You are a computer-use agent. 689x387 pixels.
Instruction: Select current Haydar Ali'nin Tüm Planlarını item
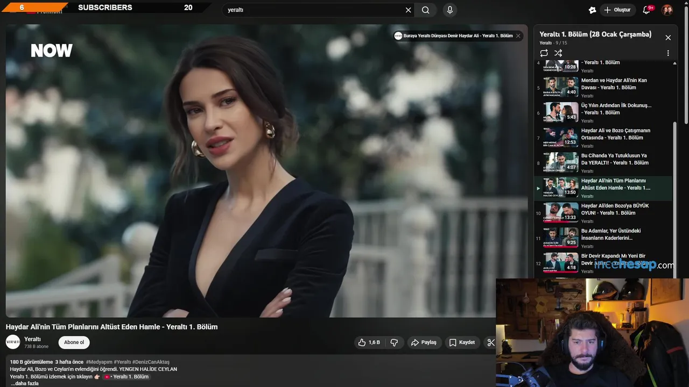pyautogui.click(x=603, y=188)
